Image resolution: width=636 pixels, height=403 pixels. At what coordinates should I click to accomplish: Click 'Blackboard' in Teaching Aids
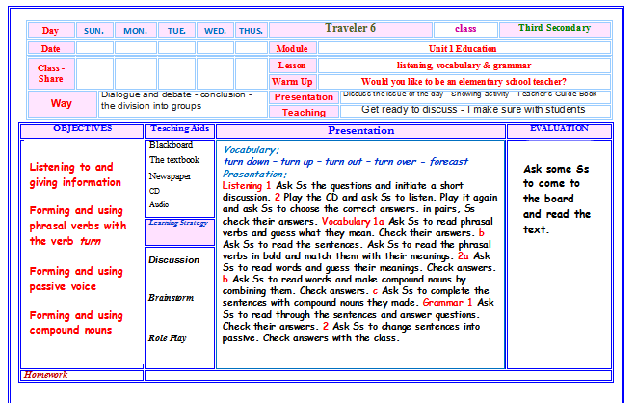(x=171, y=145)
